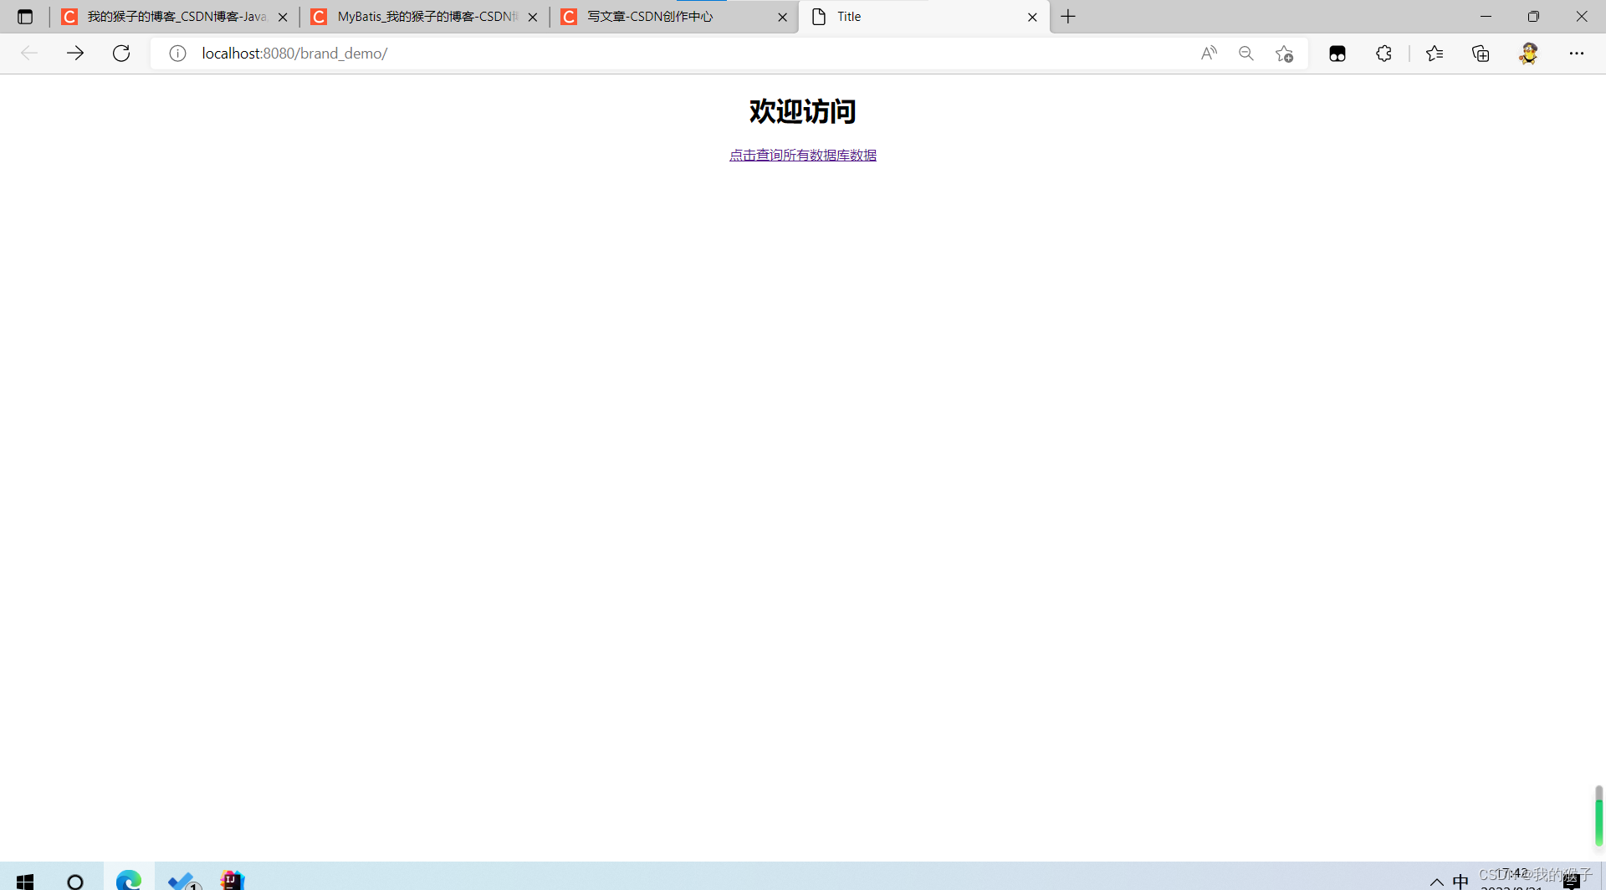
Task: Open Microsoft Edge from taskbar
Action: pos(129,880)
